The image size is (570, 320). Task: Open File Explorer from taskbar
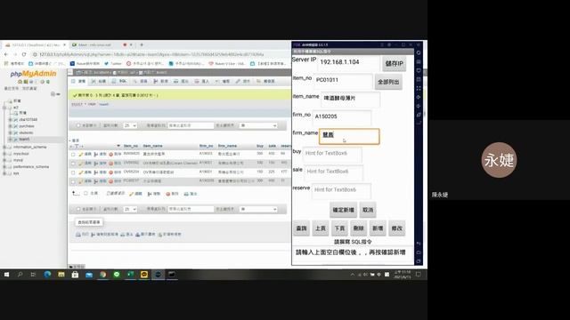coord(61,275)
